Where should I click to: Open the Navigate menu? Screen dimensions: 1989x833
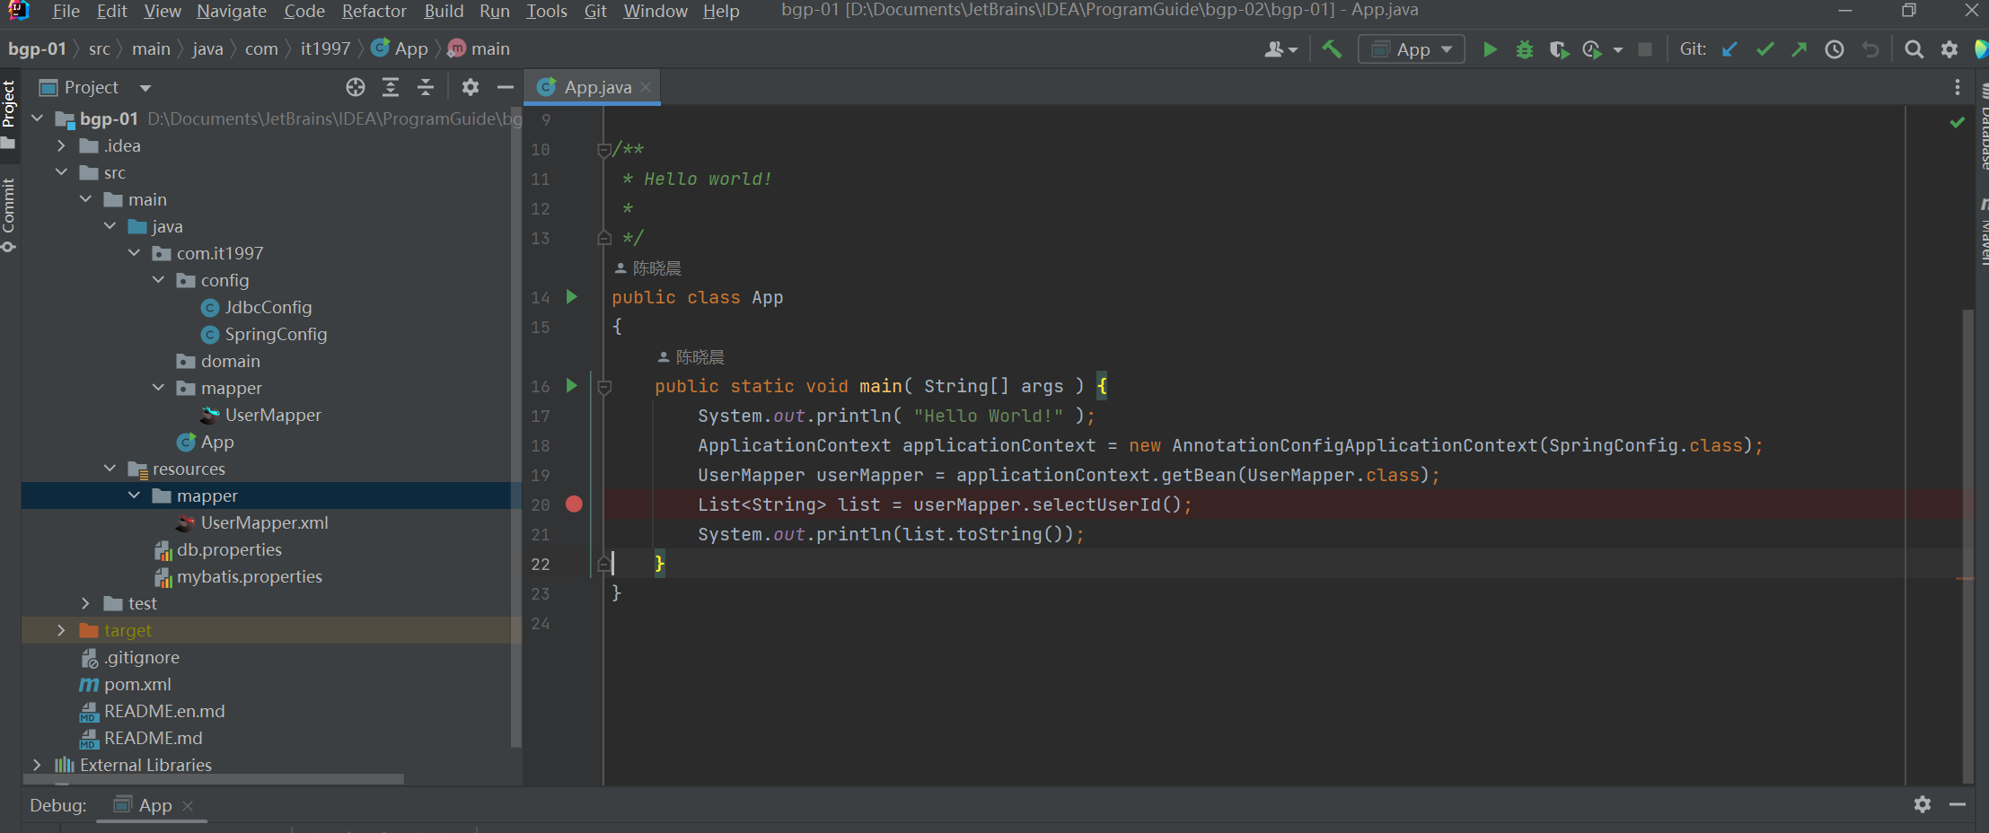click(x=232, y=11)
